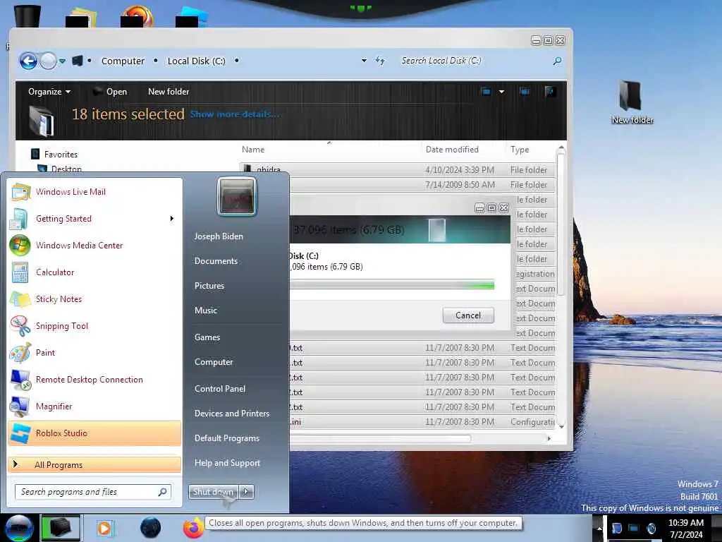Click the Back arrow in Explorer

pos(28,61)
